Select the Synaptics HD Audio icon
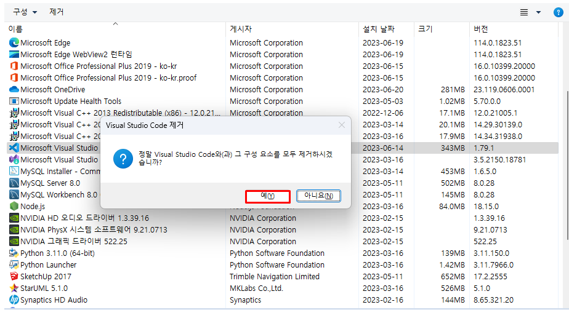 14,300
